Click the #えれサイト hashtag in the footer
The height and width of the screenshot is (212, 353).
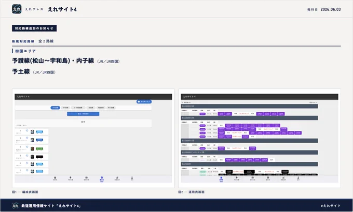pyautogui.click(x=331, y=206)
